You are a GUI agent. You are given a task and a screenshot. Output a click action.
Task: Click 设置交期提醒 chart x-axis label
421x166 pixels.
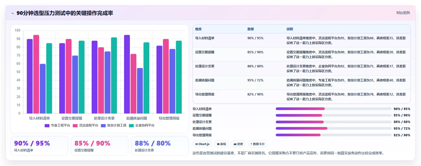coord(72,118)
